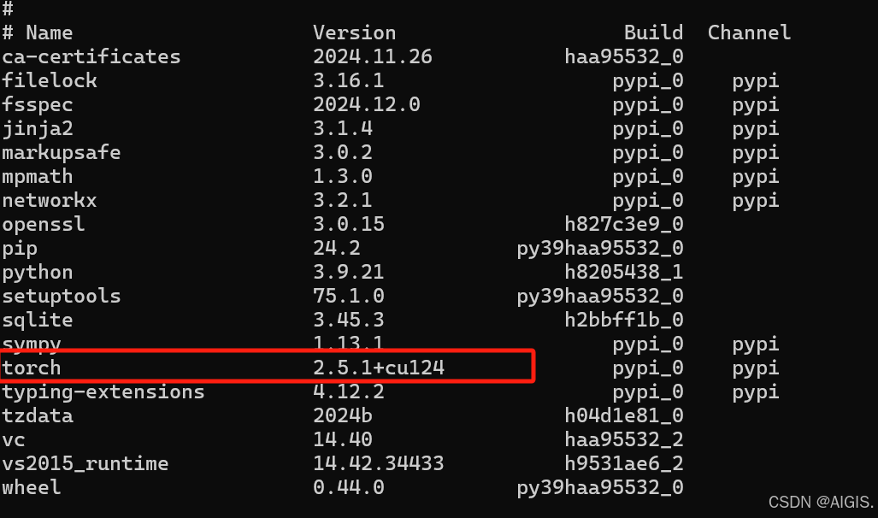Image resolution: width=878 pixels, height=518 pixels.
Task: Click the sqlite build string h2bbff1b_0
Action: click(x=623, y=321)
